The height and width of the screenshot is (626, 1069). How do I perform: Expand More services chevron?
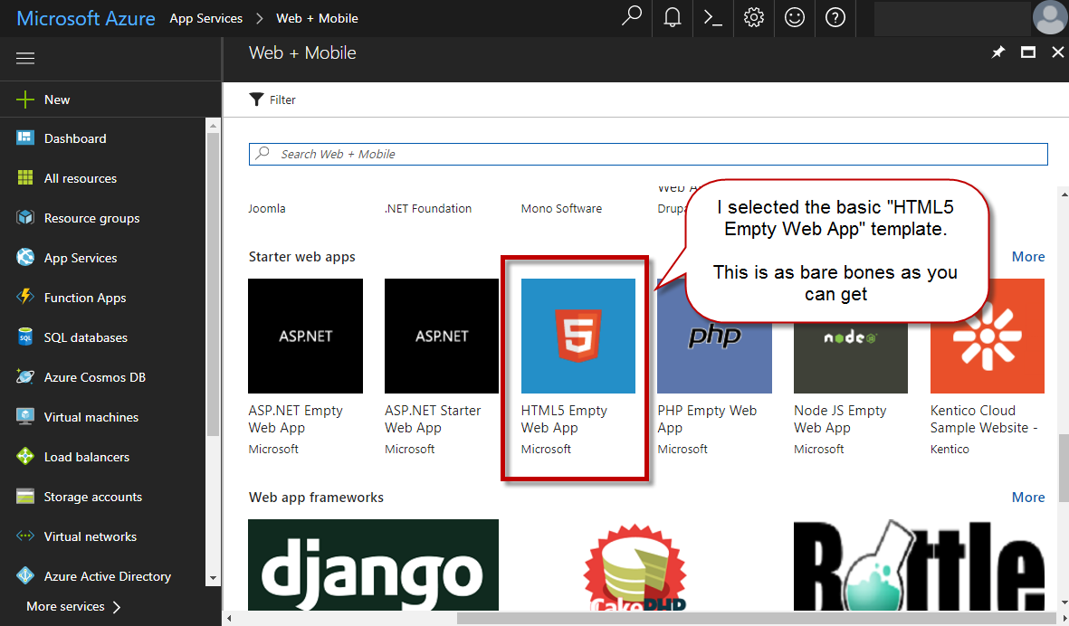click(x=117, y=606)
